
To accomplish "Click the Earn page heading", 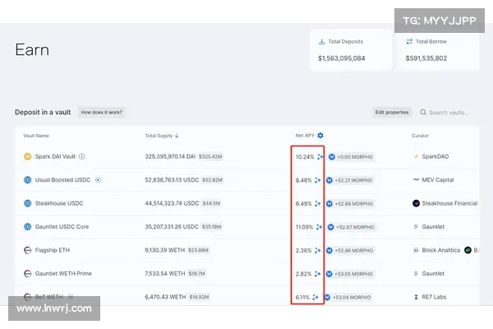I will tap(32, 49).
